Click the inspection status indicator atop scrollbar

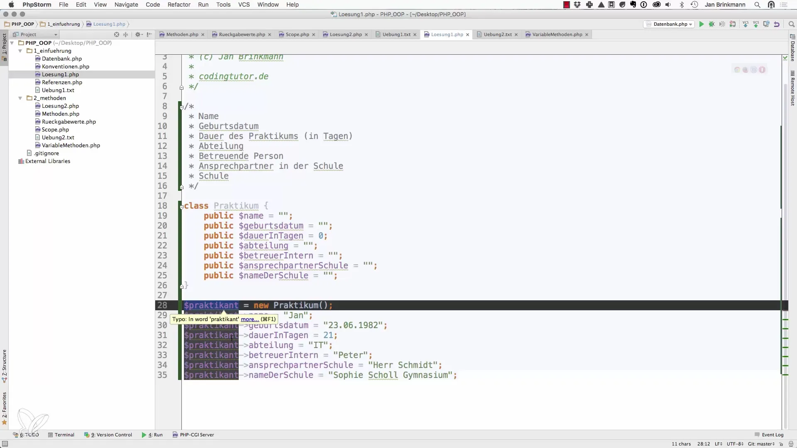pyautogui.click(x=785, y=58)
